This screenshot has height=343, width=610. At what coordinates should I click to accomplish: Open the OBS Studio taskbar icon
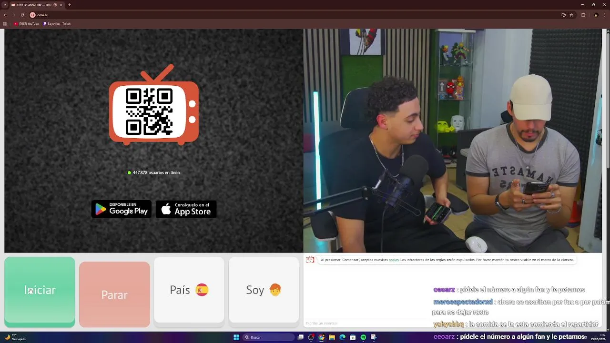311,337
